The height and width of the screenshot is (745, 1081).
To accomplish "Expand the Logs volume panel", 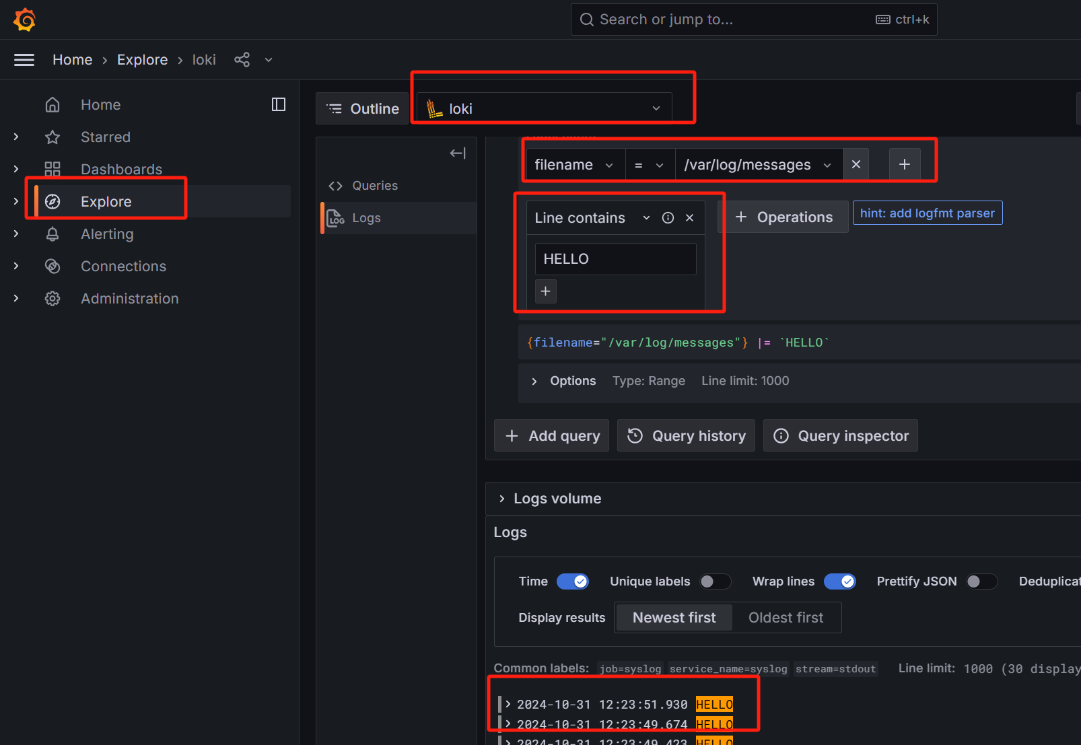I will tap(501, 499).
